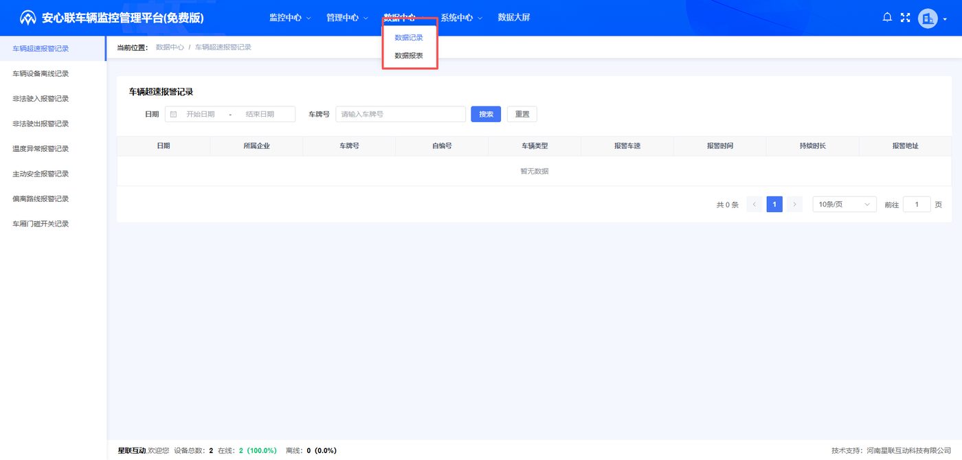The image size is (962, 460).
Task: Go to next page arrow
Action: (x=794, y=204)
